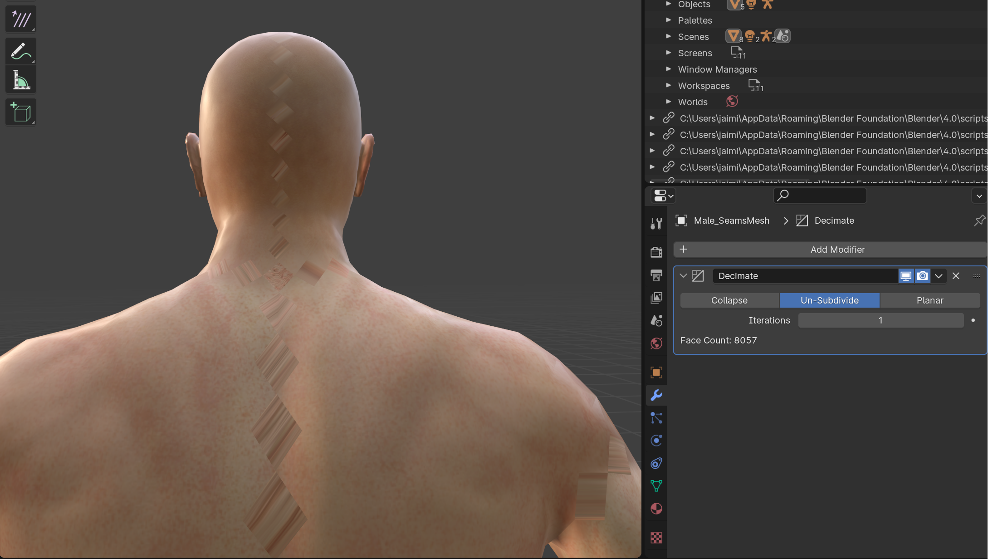Open the World properties tab
This screenshot has height=559, width=988.
click(x=656, y=343)
